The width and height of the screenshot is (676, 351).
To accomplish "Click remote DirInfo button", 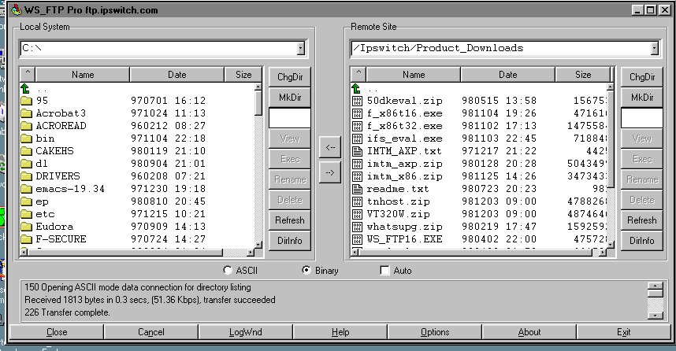I will click(x=642, y=241).
